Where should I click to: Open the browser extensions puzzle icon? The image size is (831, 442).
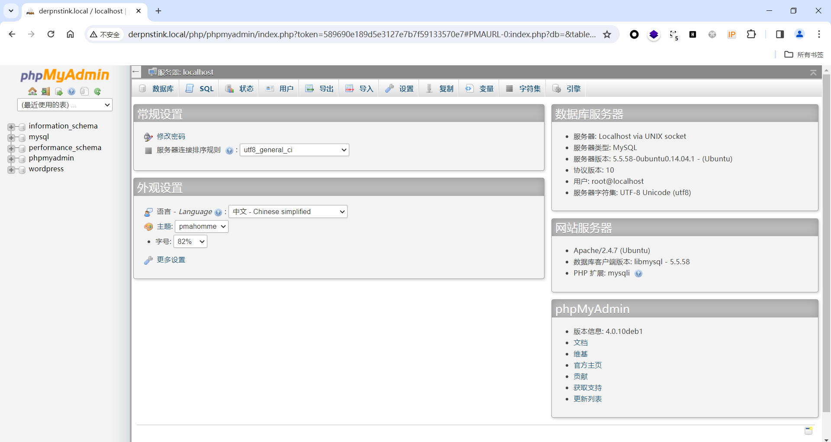tap(751, 34)
